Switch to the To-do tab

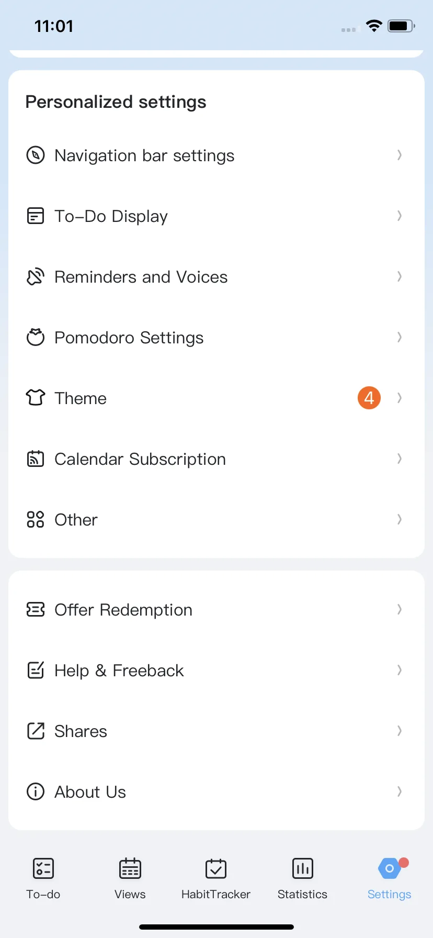coord(43,879)
